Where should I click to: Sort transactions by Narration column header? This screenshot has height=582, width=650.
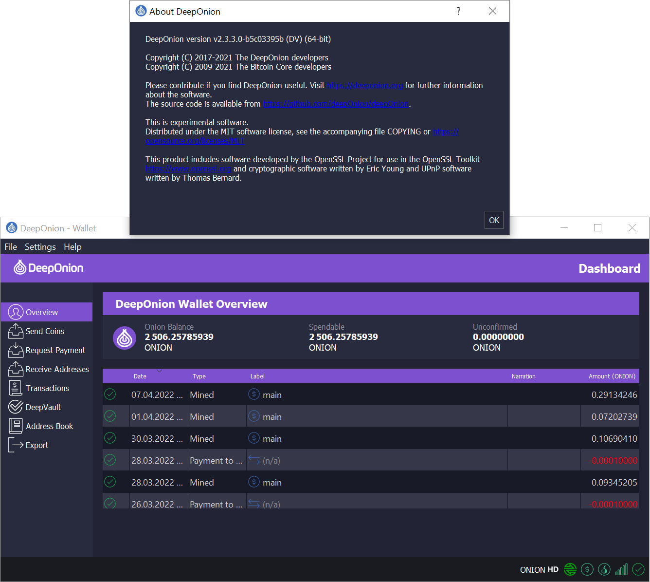[524, 376]
